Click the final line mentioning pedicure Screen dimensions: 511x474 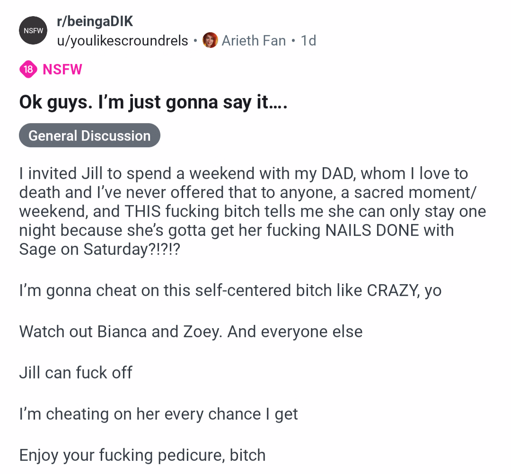(142, 455)
